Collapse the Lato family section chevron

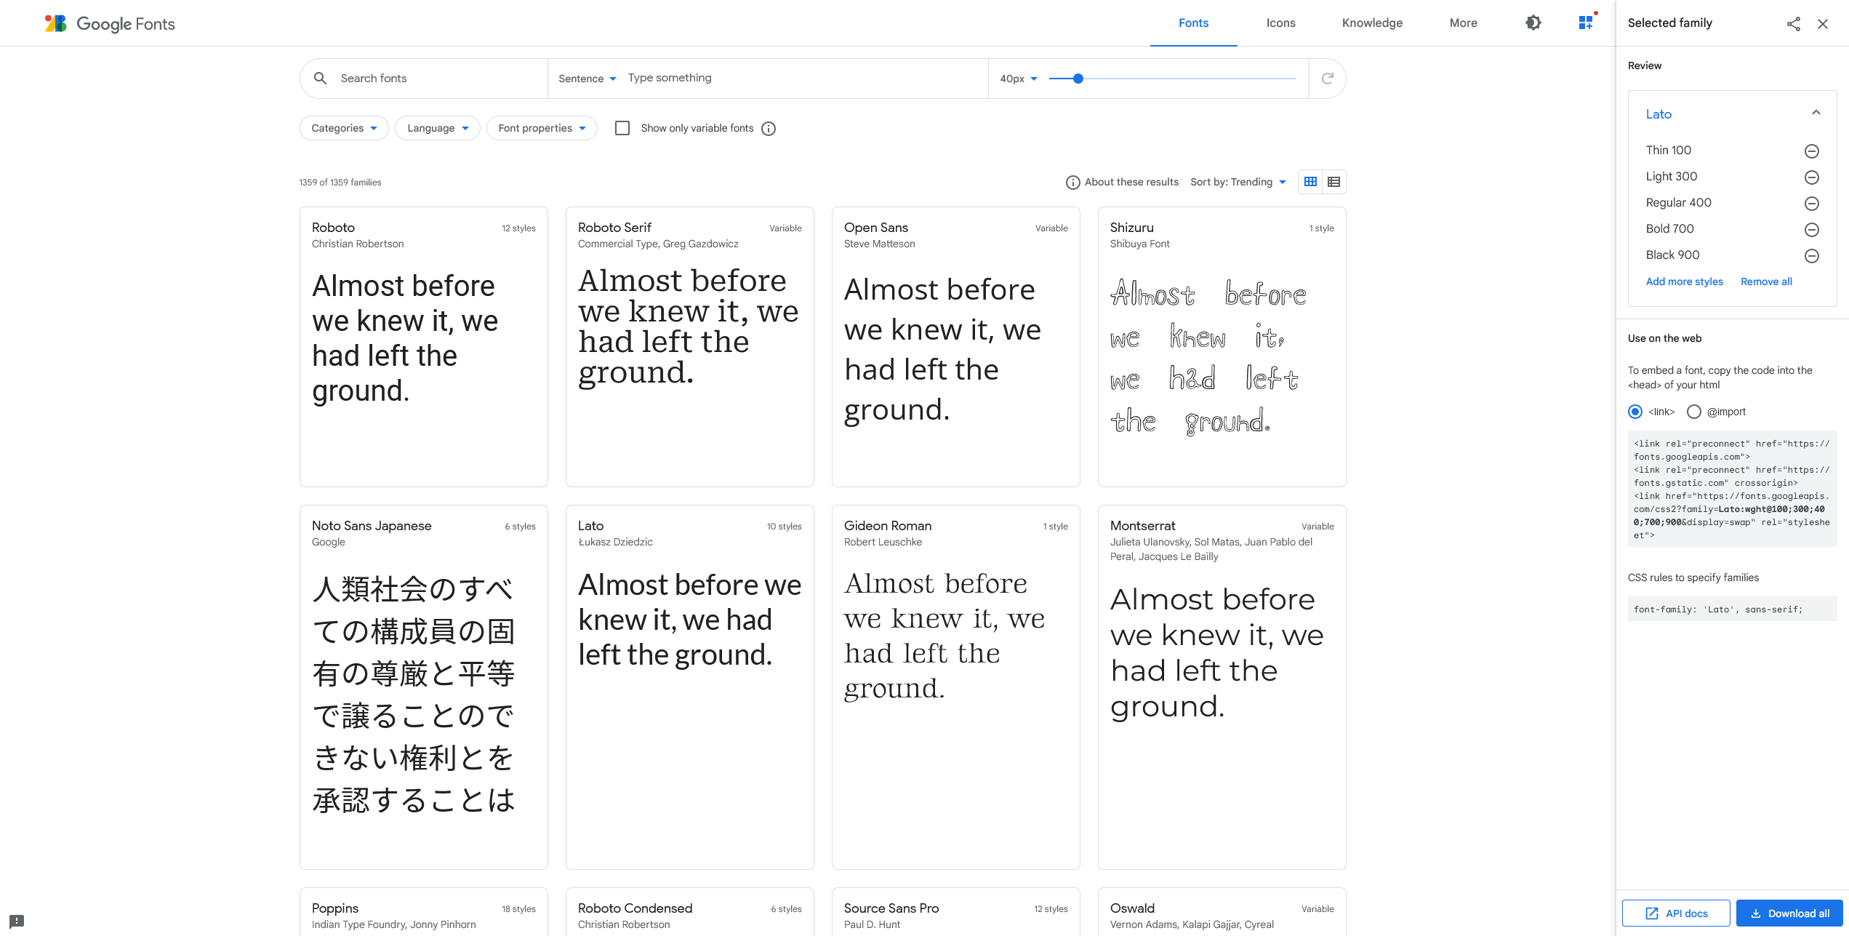point(1816,113)
